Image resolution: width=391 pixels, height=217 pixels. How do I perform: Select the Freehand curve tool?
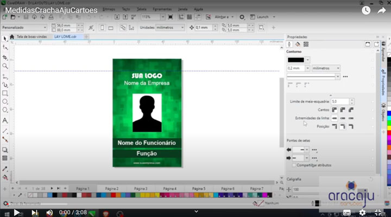click(x=5, y=76)
